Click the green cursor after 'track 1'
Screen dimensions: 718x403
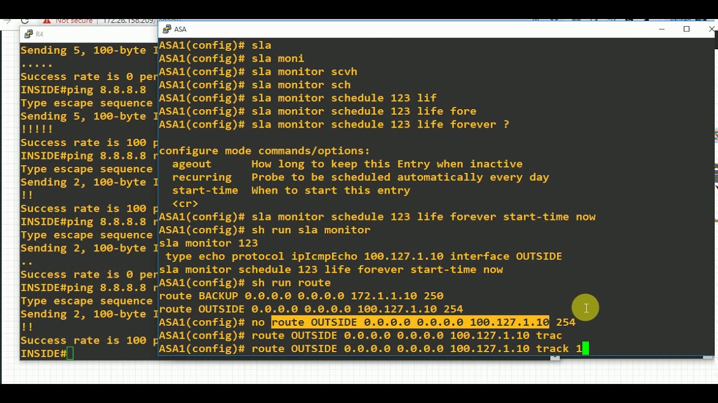[586, 349]
